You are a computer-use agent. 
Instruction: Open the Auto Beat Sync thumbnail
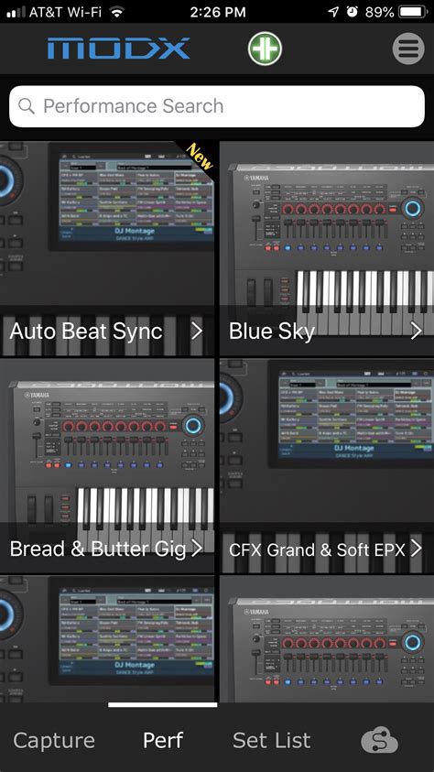pos(107,248)
